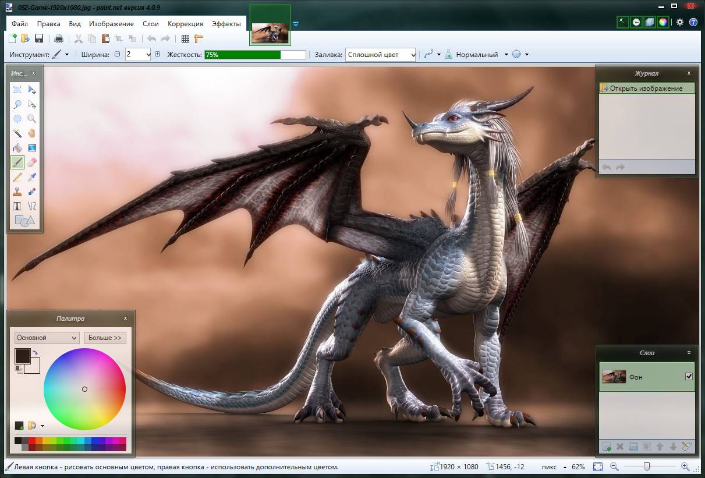
Task: Select the Zoom magnifier tool
Action: [32, 119]
